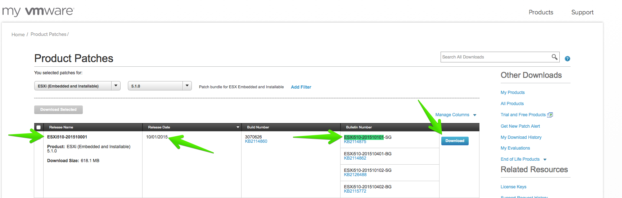Select the Download Size 618.1 MB text
Viewport: 622px width, 198px height.
click(73, 161)
